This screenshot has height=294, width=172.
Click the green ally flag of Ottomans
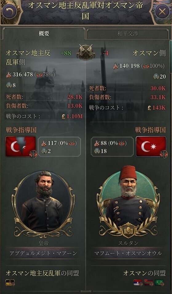click(x=159, y=283)
